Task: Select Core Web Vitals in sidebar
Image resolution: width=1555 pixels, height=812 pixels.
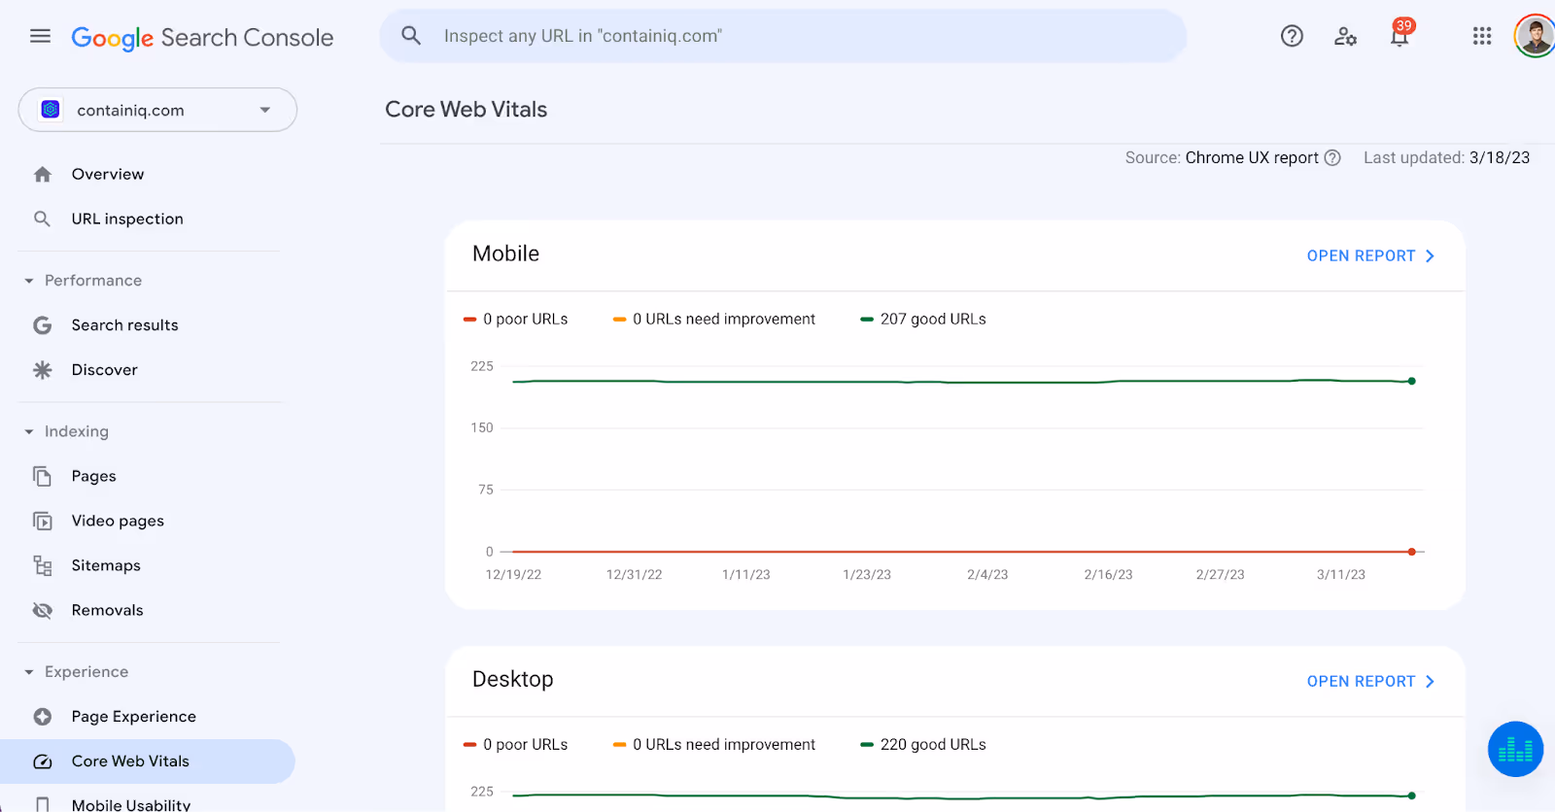Action: (x=148, y=761)
